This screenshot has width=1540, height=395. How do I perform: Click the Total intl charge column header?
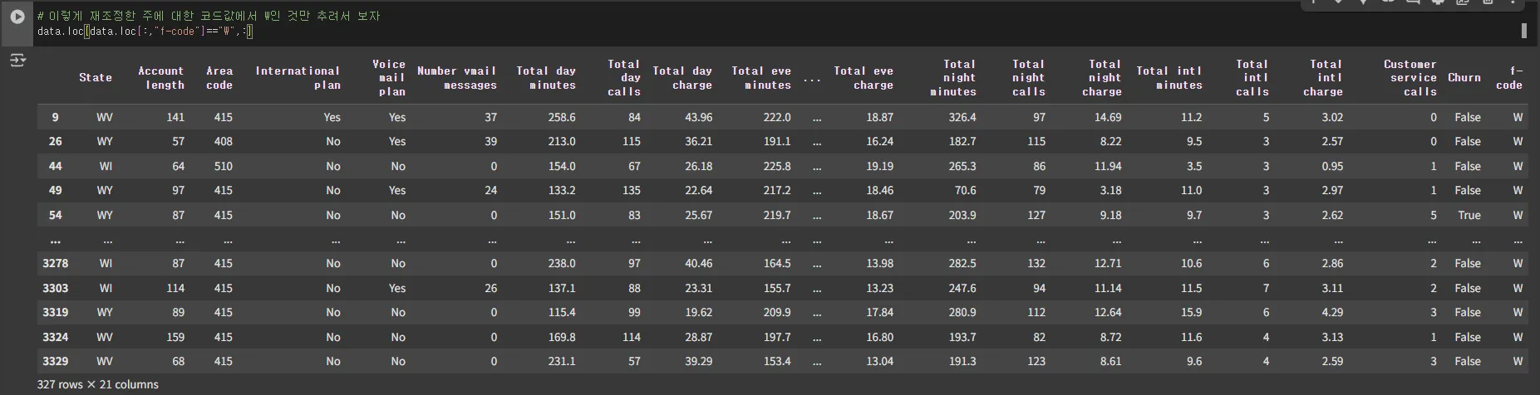[x=1323, y=77]
